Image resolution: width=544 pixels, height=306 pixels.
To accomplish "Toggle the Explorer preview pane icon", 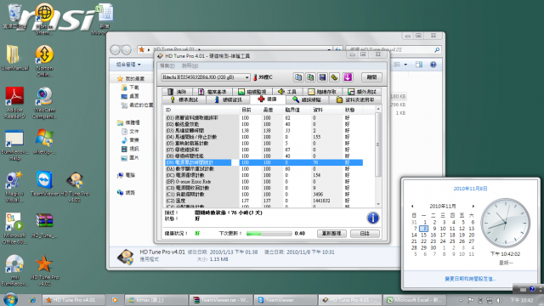I will point(419,65).
